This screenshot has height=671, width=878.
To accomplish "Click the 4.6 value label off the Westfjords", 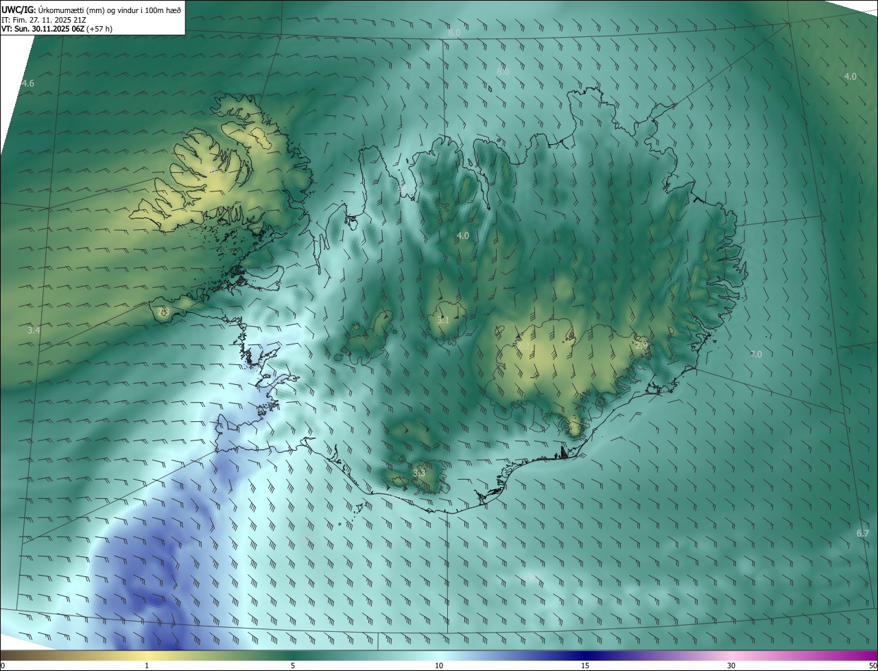I will [x=27, y=84].
